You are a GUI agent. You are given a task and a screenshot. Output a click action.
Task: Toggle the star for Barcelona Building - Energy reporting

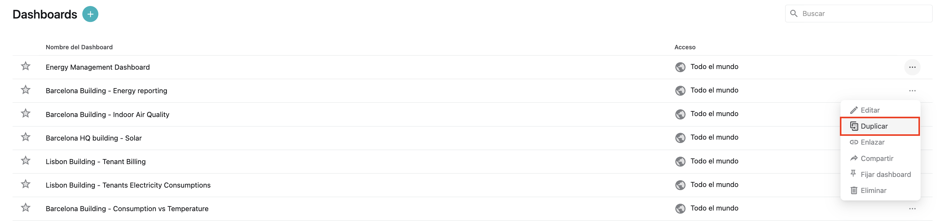25,90
